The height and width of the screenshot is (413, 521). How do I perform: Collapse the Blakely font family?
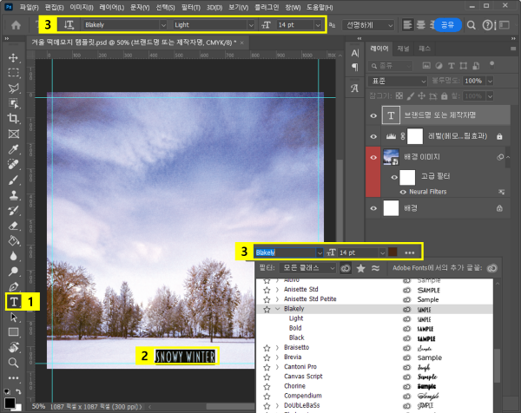278,309
